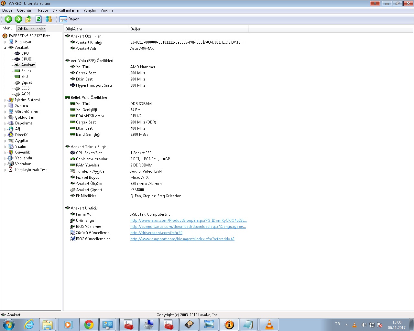Screen dimensions: 414x331
Task: Open the Rapor report toolbar button
Action: pyautogui.click(x=69, y=19)
